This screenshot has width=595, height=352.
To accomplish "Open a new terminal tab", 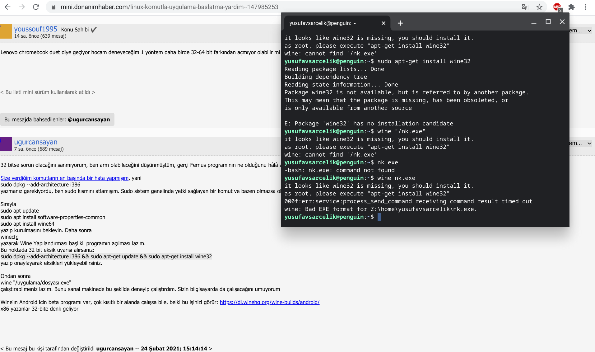I will tap(400, 23).
